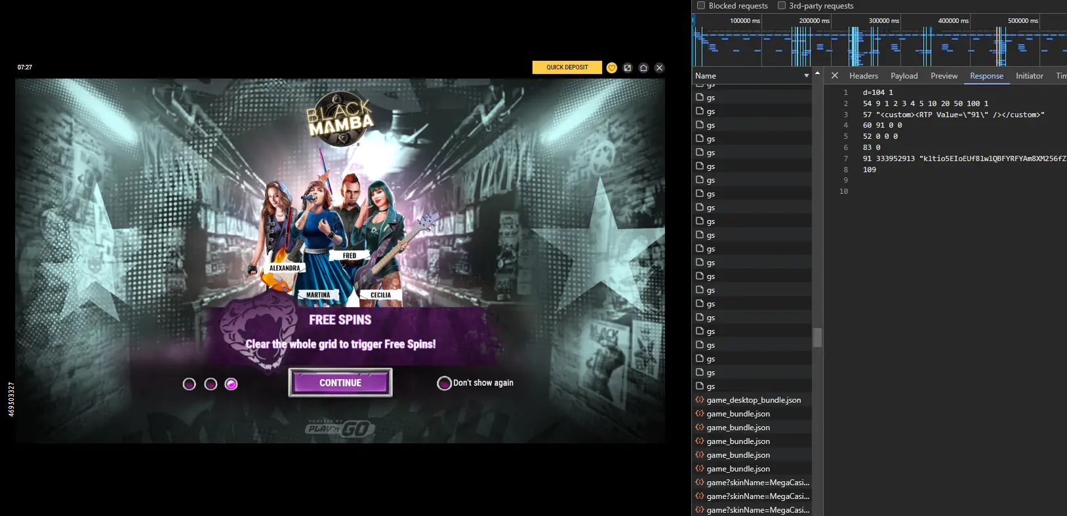Open the Name column sort dropdown arrow
This screenshot has width=1067, height=516.
coord(807,76)
